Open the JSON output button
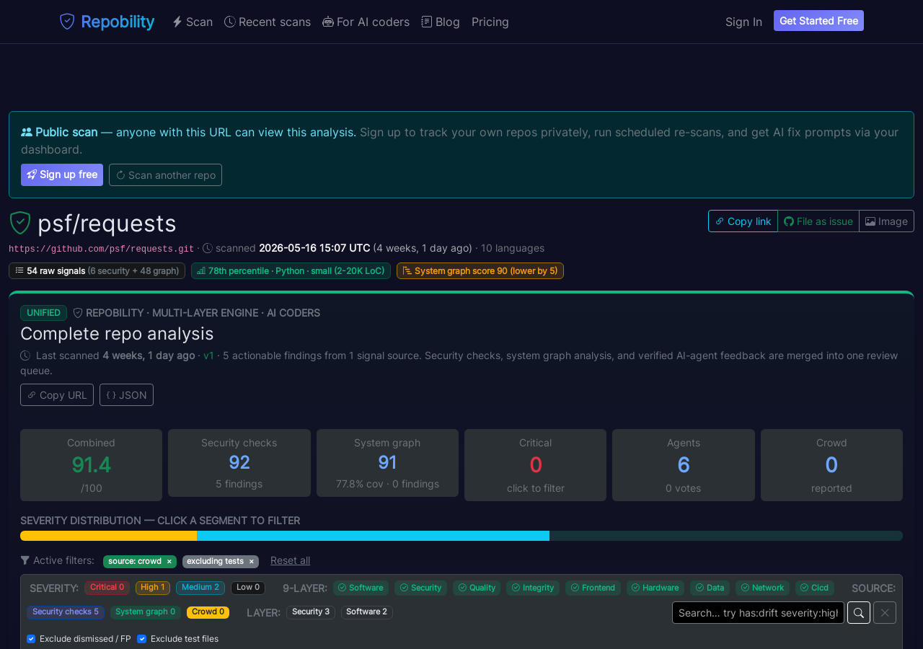 pyautogui.click(x=126, y=395)
